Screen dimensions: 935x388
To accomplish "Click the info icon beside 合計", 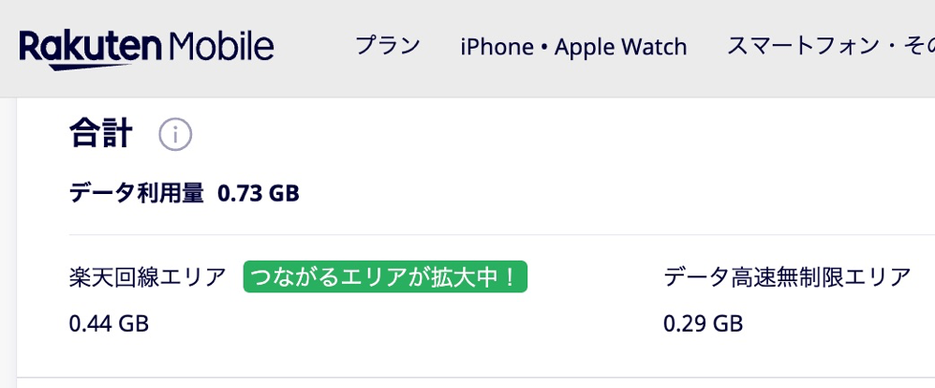I will pyautogui.click(x=175, y=135).
